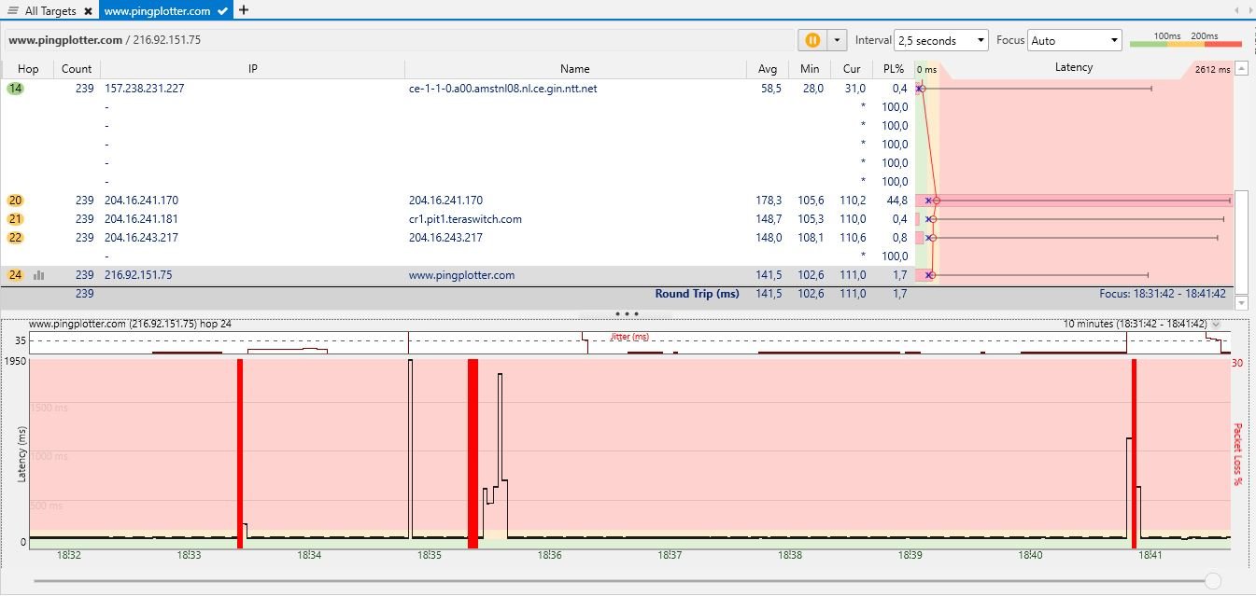This screenshot has height=596, width=1256.
Task: Close the All Targets tab
Action: pos(88,11)
